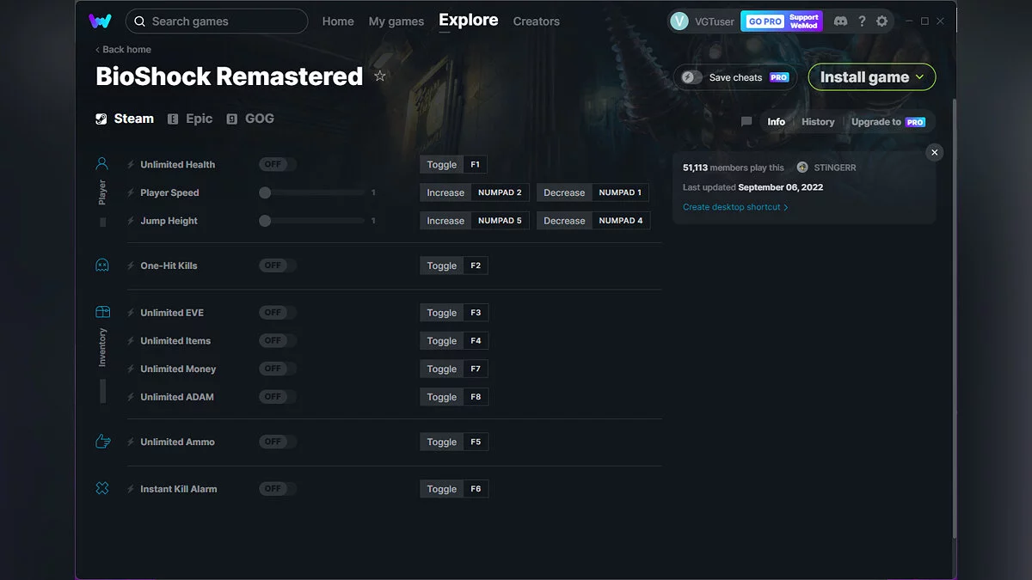This screenshot has height=580, width=1032.
Task: Open the comments chat bubble icon
Action: (x=746, y=122)
